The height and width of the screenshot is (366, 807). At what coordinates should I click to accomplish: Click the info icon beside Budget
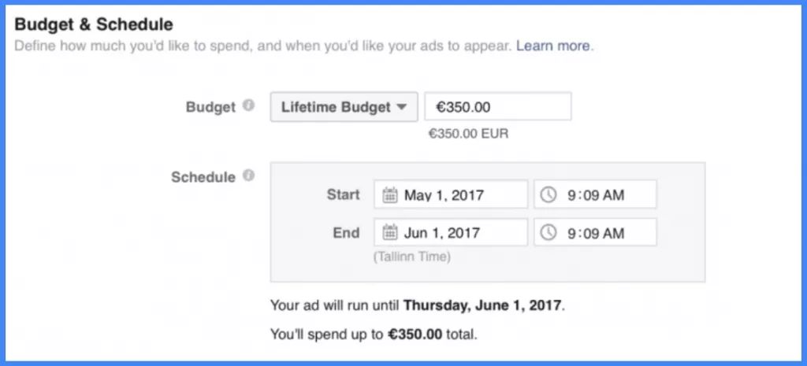point(248,106)
